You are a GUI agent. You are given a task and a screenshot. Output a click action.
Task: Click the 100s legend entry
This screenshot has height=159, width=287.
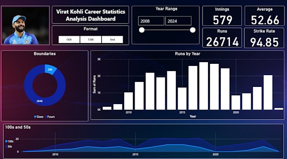pyautogui.click(x=9, y=141)
